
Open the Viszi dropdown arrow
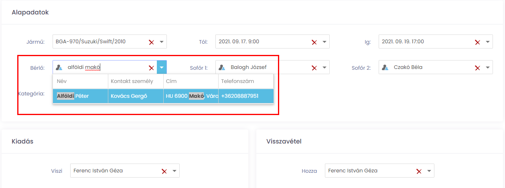pos(174,171)
